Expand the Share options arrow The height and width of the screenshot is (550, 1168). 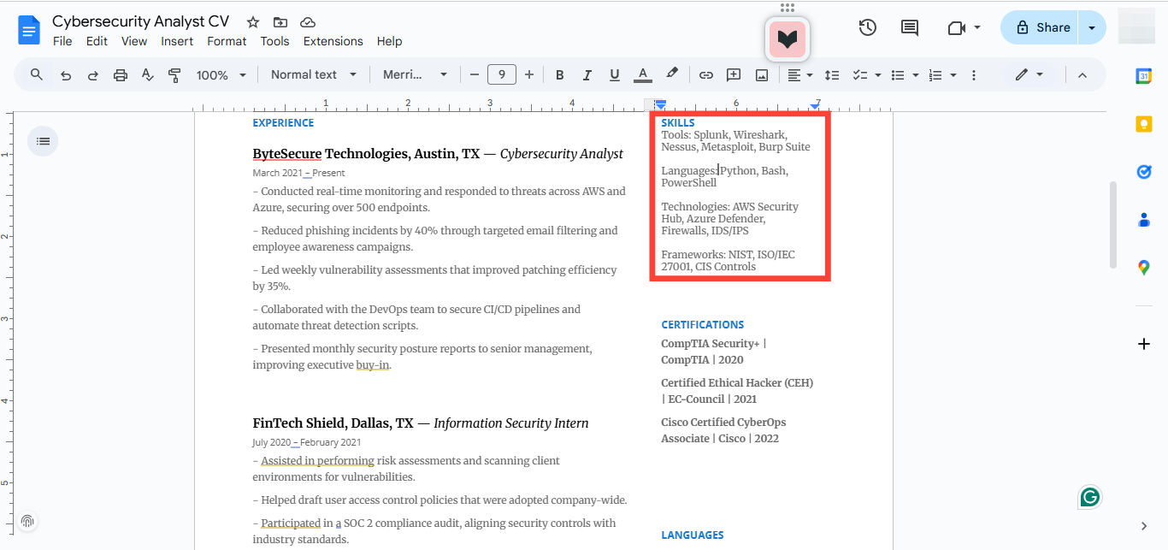(x=1092, y=27)
